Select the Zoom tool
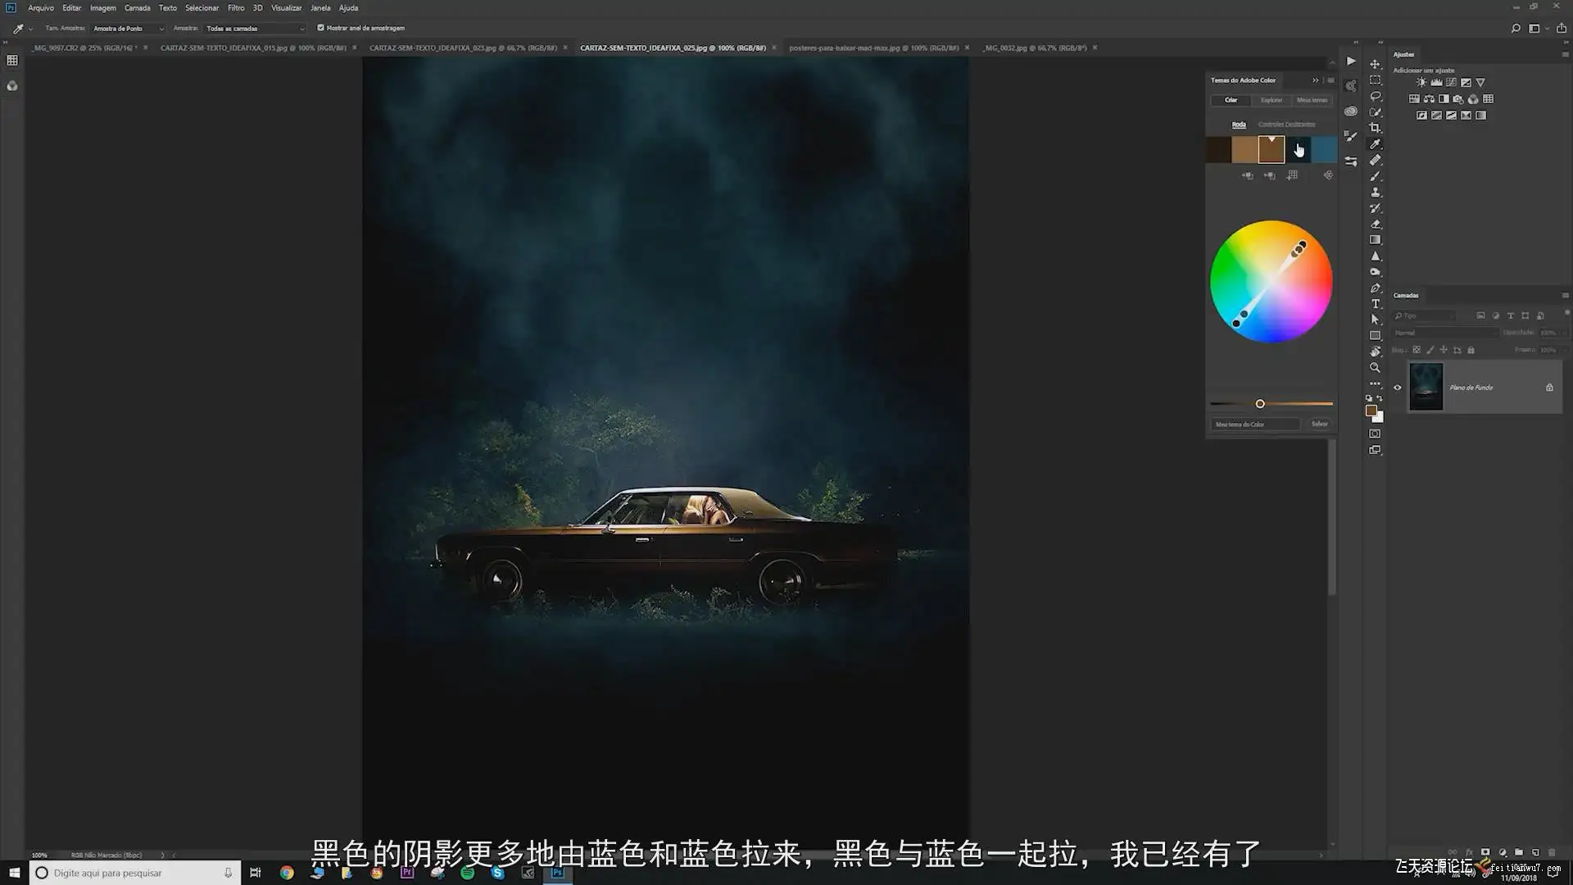The image size is (1573, 885). pyautogui.click(x=1376, y=368)
